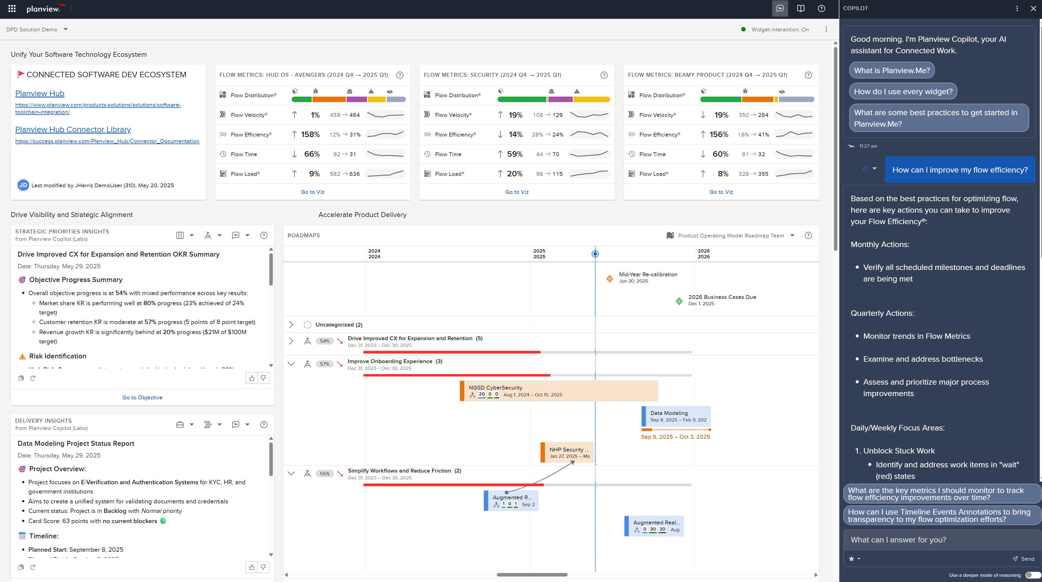Select 'What is Planview.Me?' suggestion
Screen dimensions: 1042x582
click(892, 70)
